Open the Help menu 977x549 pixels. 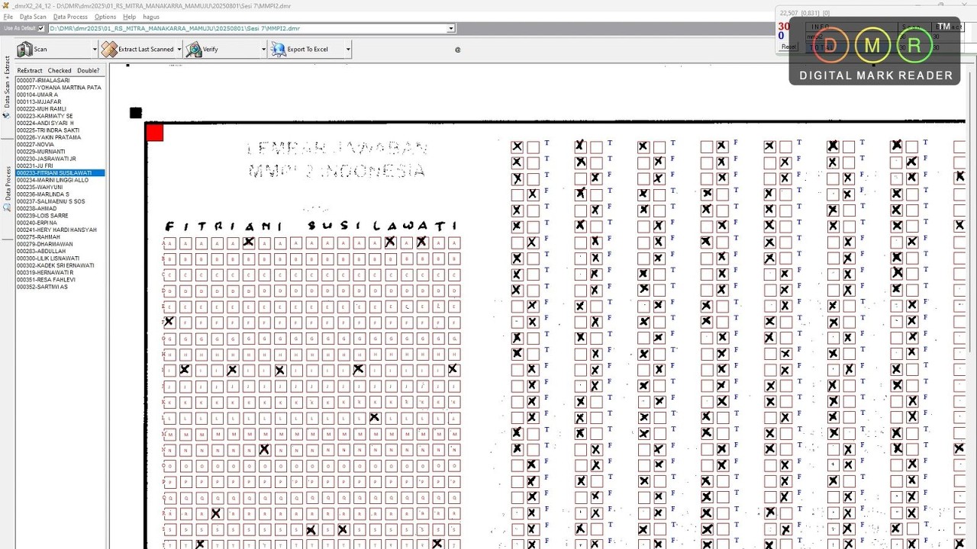click(x=130, y=17)
